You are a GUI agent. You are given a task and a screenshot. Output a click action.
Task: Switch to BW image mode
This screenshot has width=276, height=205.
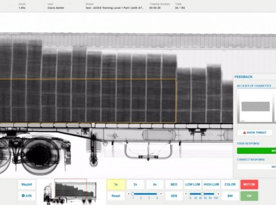[x=230, y=196]
